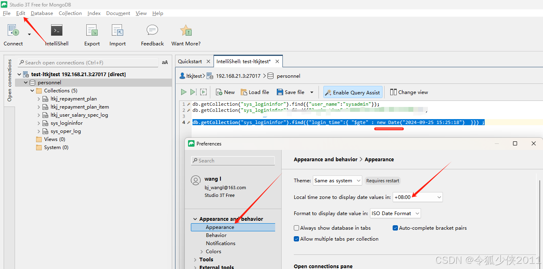Select Appearance in the Preferences tree
Viewport: 543px width, 269px height.
click(233, 227)
